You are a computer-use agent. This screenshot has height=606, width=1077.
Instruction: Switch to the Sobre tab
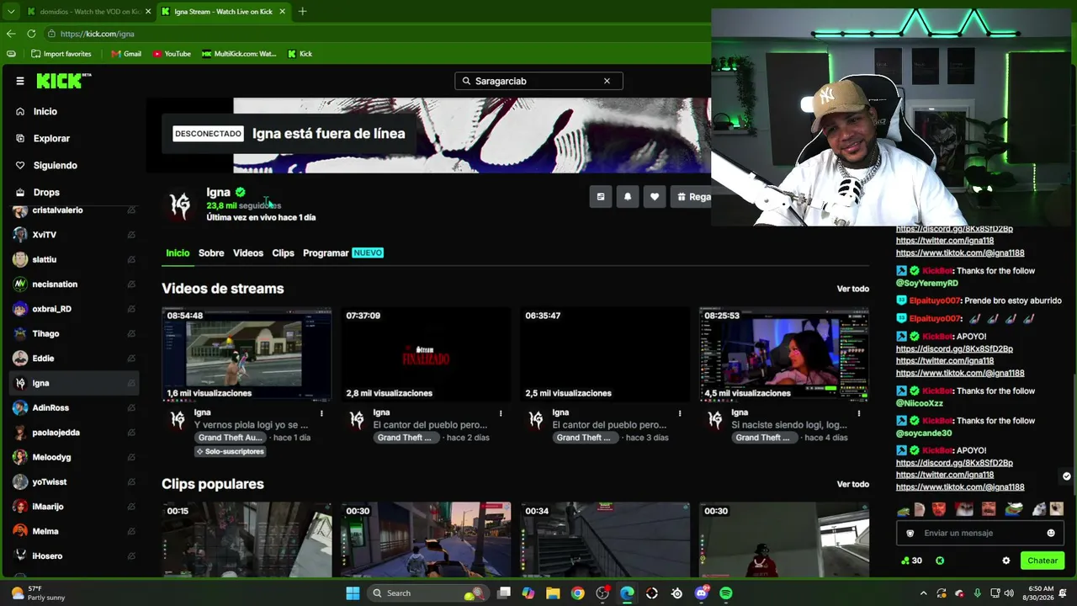coord(211,252)
